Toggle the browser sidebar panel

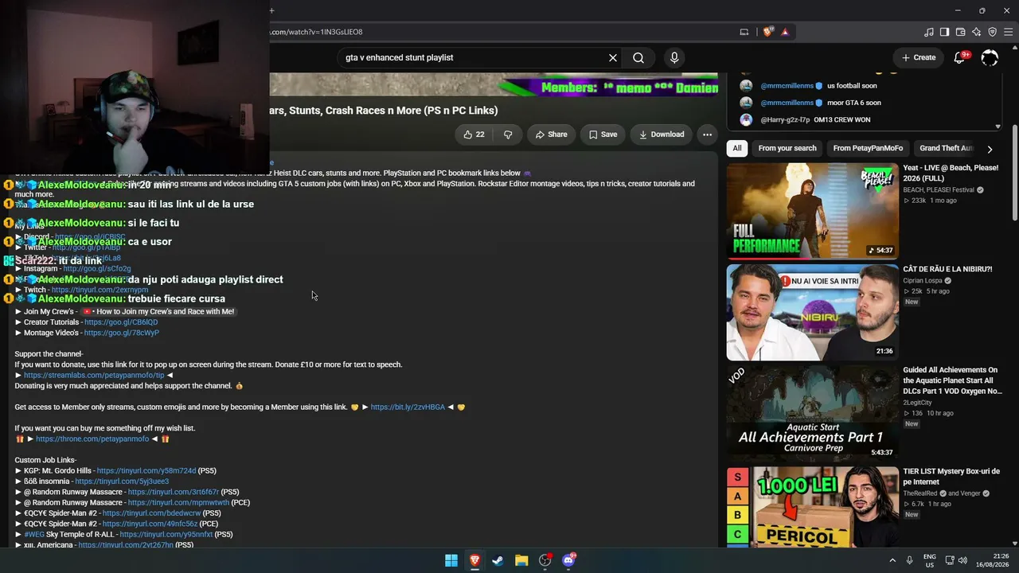click(945, 32)
